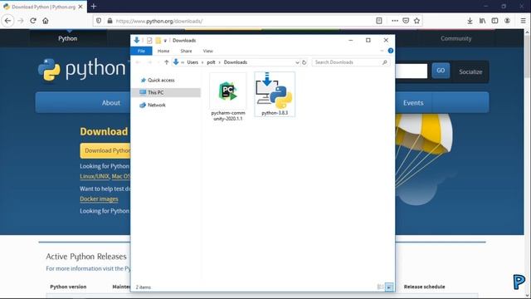Select the Download Python browser tab

pyautogui.click(x=43, y=7)
